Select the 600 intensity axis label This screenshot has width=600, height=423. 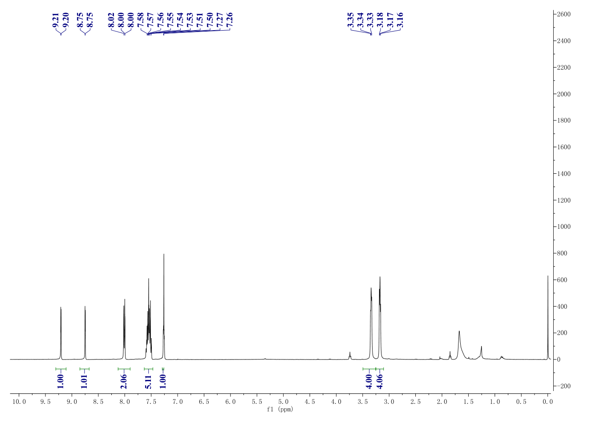point(562,280)
